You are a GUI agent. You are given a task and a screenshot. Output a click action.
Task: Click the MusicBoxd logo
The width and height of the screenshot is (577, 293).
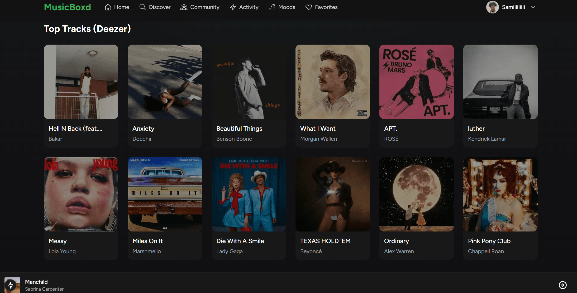point(68,7)
